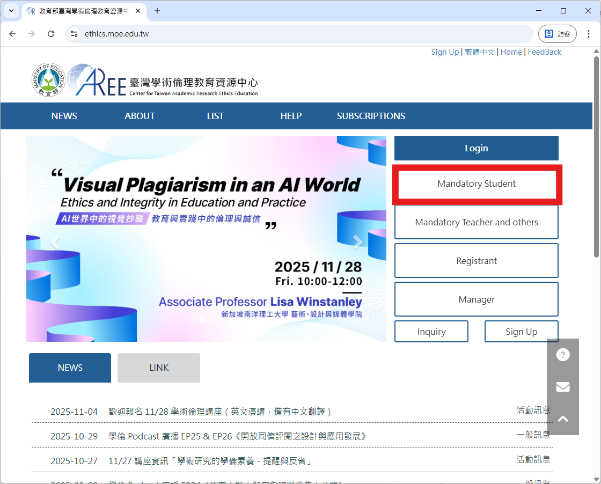Click the envelope contact floating icon

562,387
